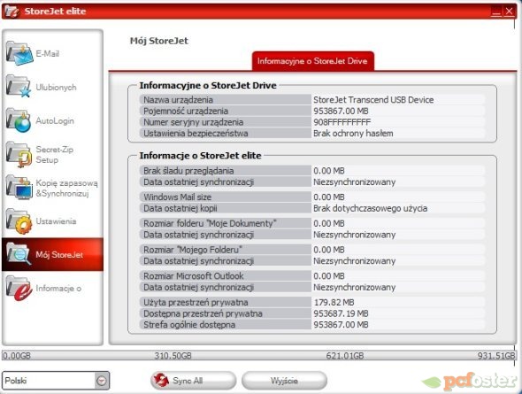
Task: Click the 953687.19 MB value
Action: (341, 313)
